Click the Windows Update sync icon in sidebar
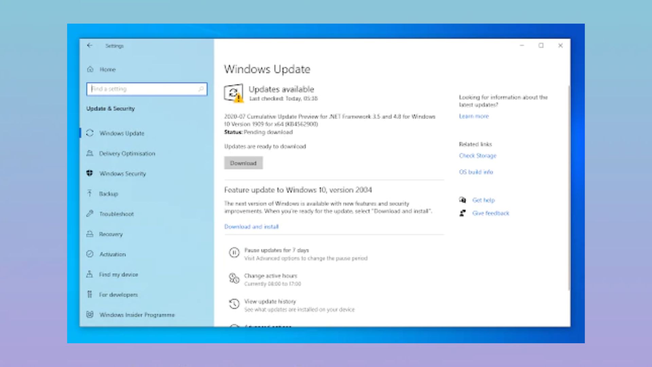 point(90,133)
